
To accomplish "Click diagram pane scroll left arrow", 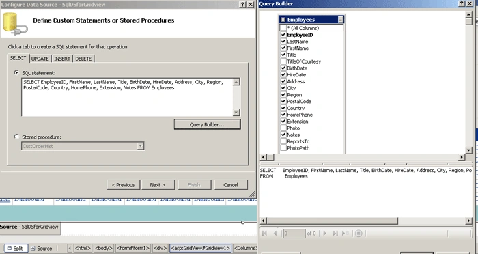I will [263, 157].
